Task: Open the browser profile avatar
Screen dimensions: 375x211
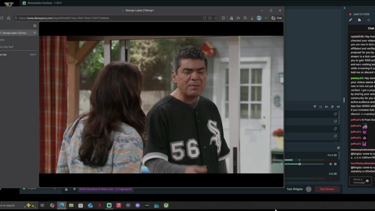Action: coord(259,18)
